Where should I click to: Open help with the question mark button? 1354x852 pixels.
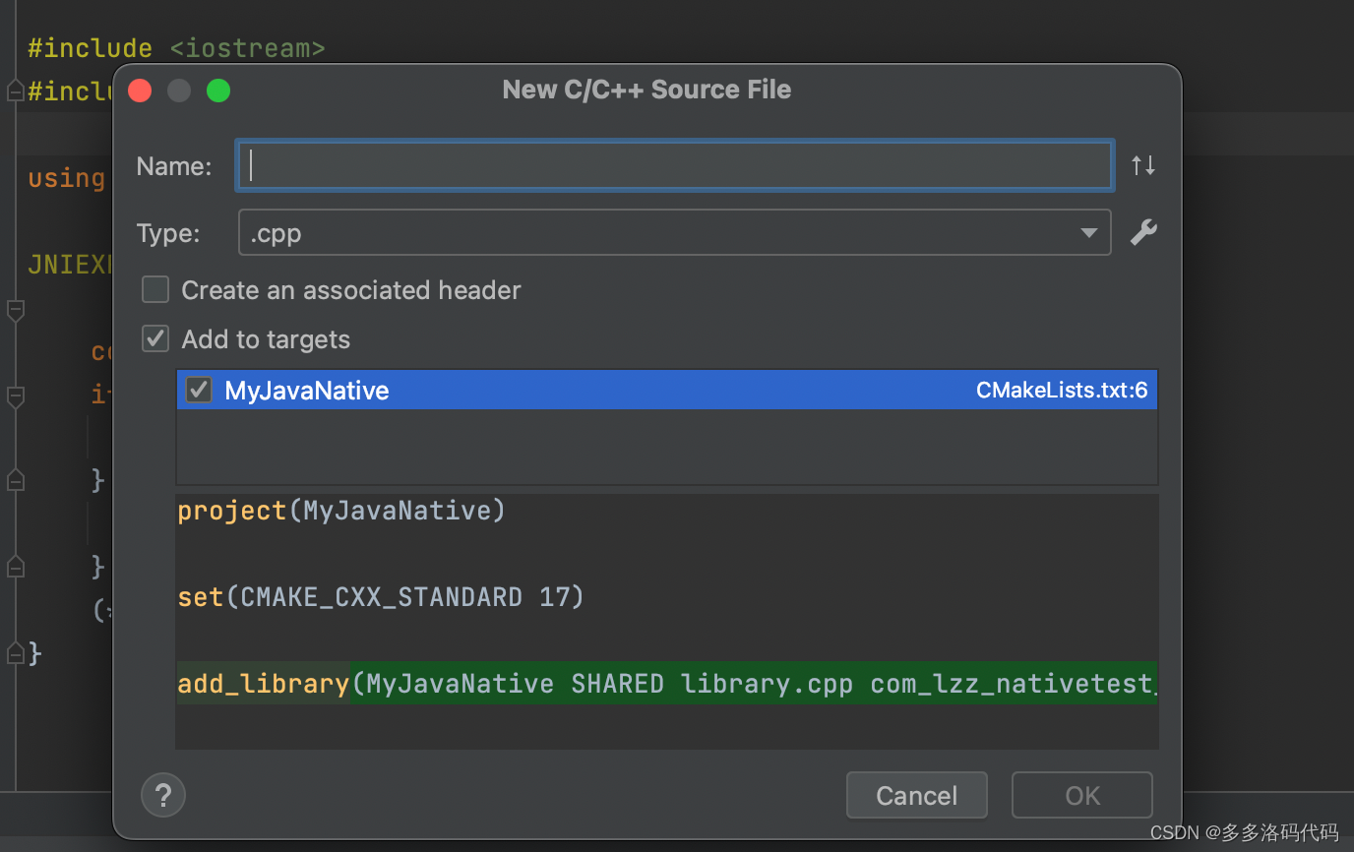[x=163, y=795]
